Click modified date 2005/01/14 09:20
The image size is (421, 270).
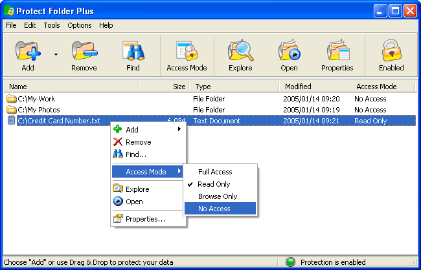tap(312, 99)
